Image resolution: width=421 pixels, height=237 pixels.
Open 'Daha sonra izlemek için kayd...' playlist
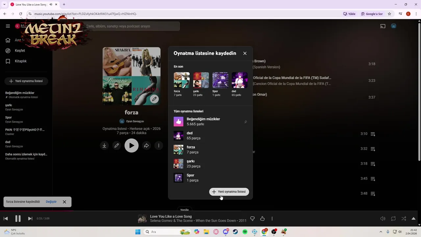(26, 156)
